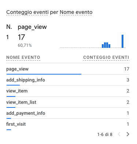The image size is (137, 144).
Task: Click the cluster of small sparkline bars
Action: (106, 45)
